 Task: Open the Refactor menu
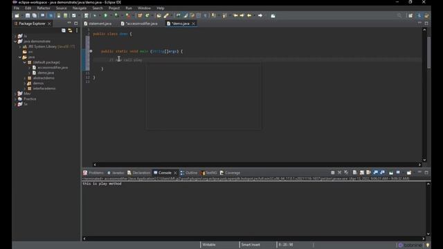(x=44, y=8)
